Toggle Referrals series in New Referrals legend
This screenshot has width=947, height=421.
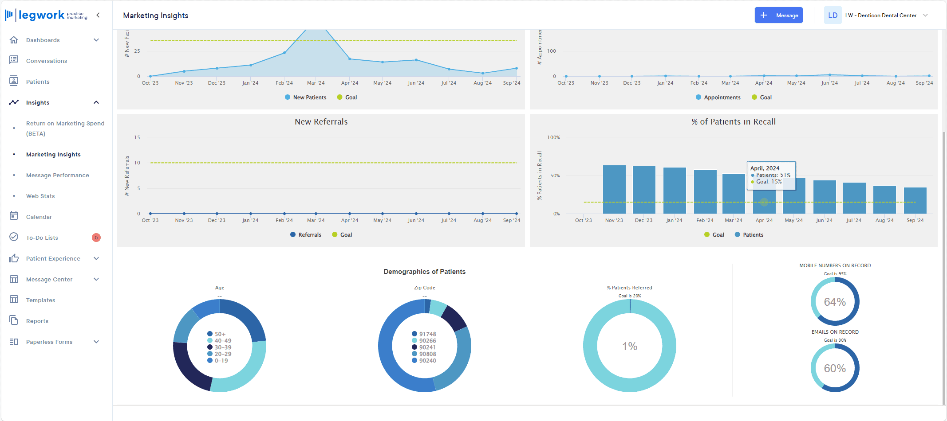click(305, 235)
